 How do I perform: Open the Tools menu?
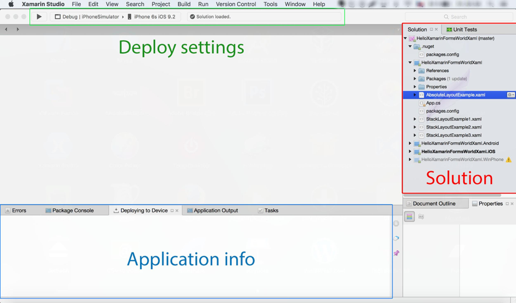click(x=270, y=4)
